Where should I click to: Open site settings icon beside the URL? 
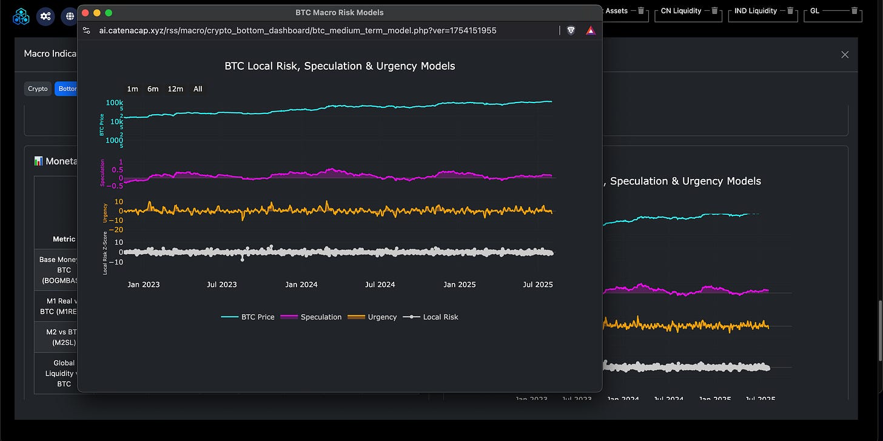point(87,30)
